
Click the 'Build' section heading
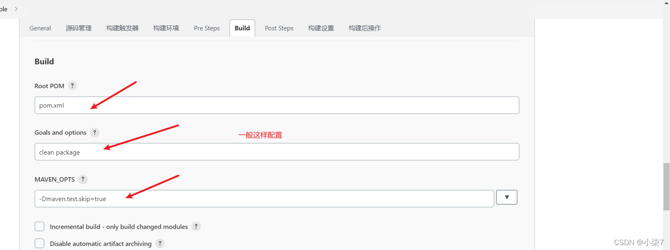click(44, 61)
